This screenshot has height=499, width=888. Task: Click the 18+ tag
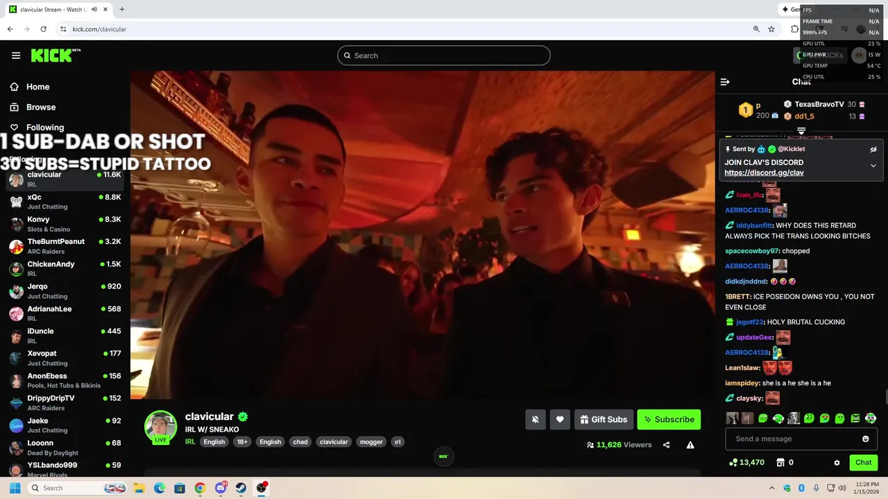click(242, 441)
